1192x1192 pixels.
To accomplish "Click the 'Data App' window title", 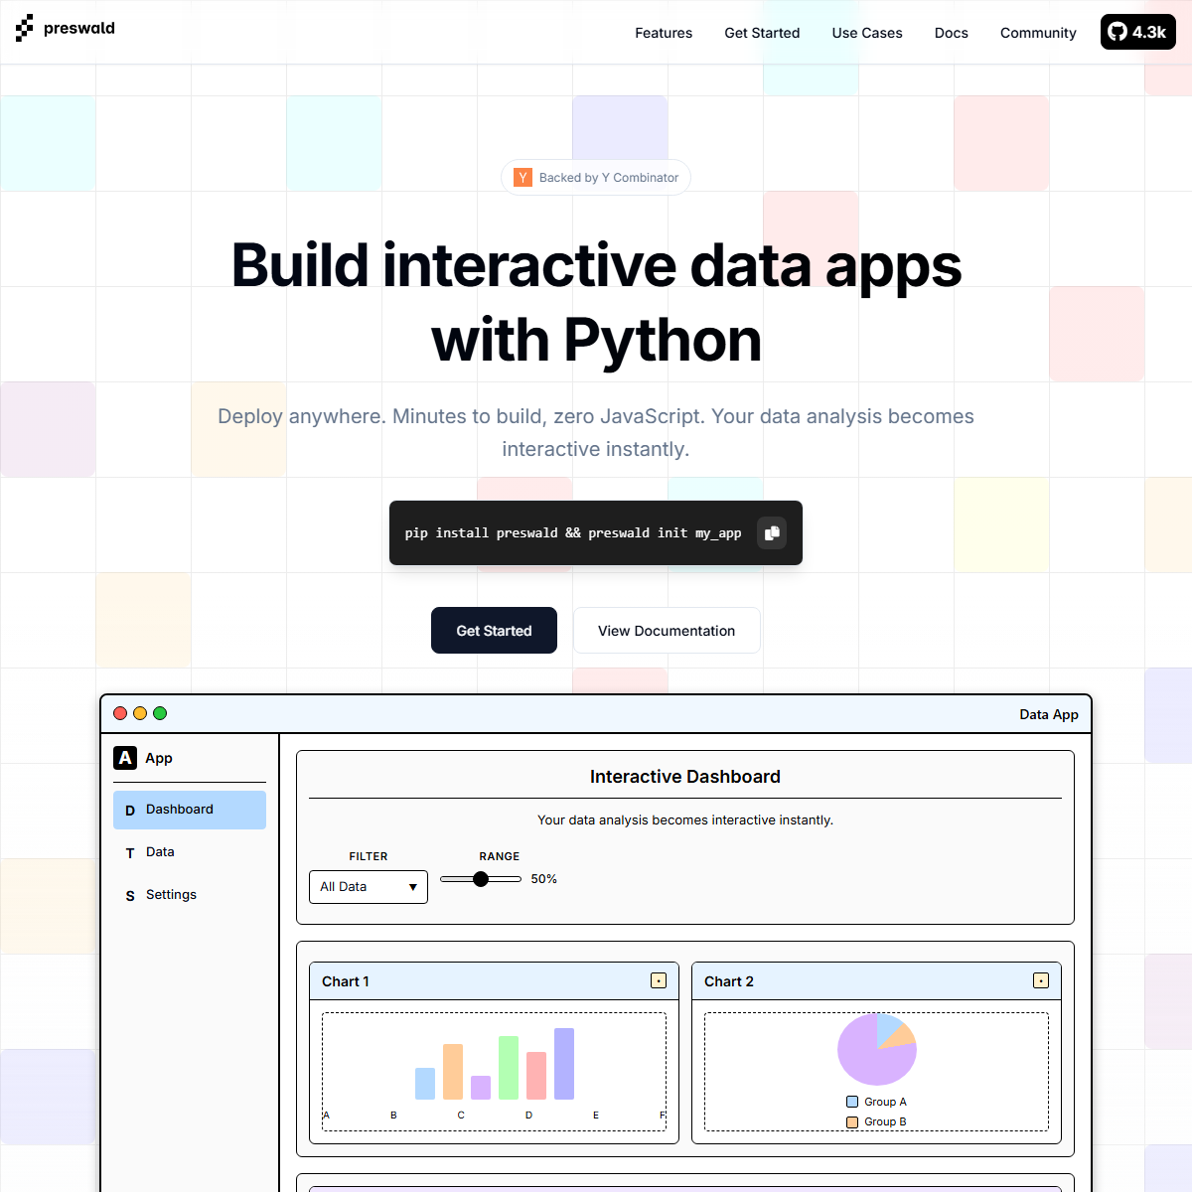I will click(1049, 714).
